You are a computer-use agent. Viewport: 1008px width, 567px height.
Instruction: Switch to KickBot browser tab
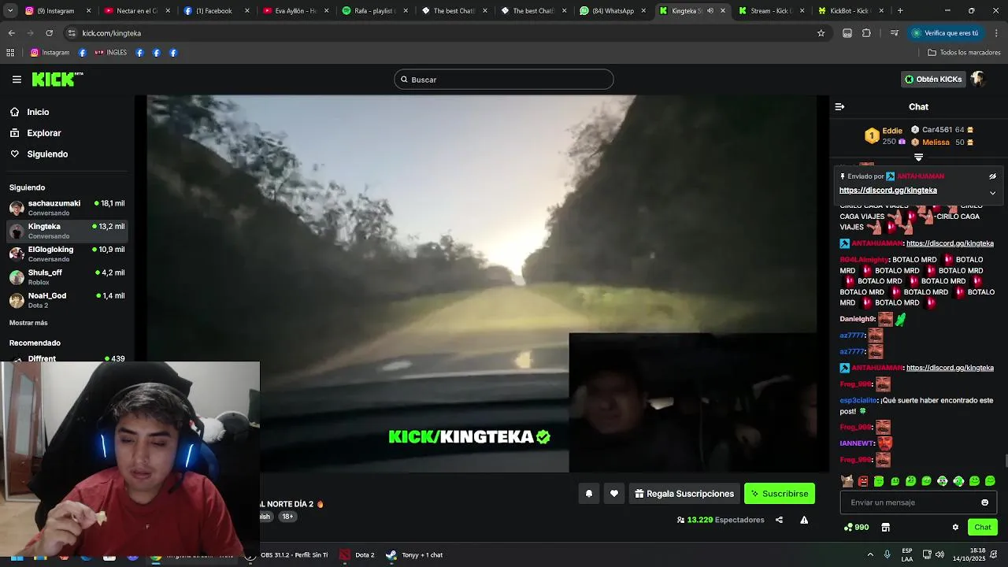point(849,11)
